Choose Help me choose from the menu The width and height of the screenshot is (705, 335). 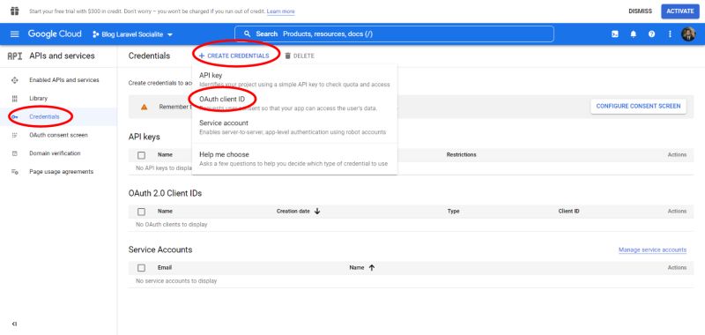point(294,159)
